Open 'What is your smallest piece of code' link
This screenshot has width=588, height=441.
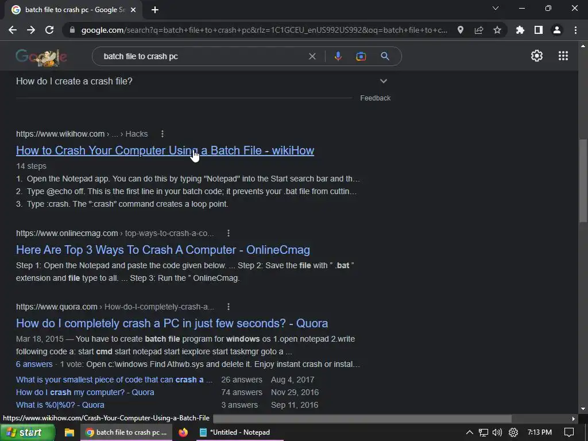(x=114, y=380)
